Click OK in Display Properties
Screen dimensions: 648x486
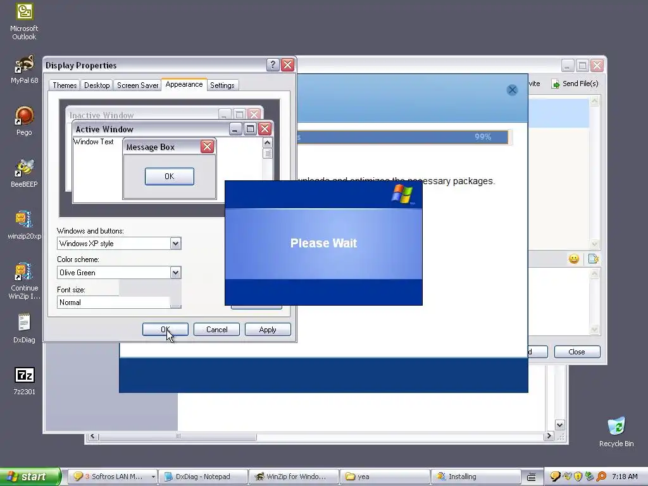pos(165,329)
